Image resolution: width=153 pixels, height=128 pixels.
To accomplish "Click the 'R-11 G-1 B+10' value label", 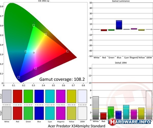I will pyautogui.click(x=50, y=105).
